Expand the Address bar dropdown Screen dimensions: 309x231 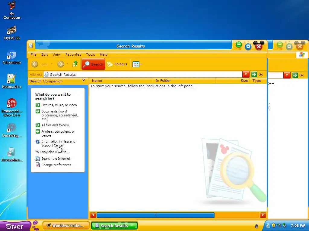coord(246,74)
